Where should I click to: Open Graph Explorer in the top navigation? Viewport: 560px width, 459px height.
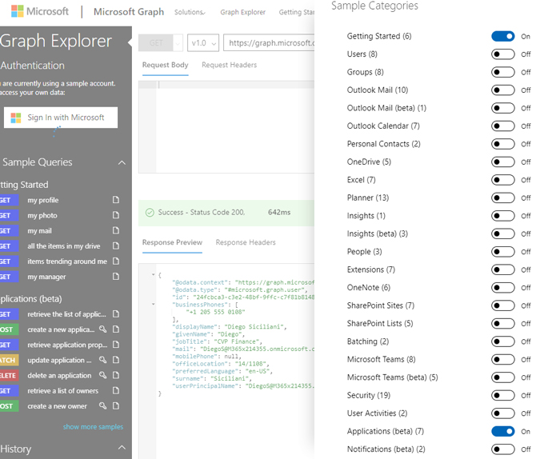tap(242, 12)
